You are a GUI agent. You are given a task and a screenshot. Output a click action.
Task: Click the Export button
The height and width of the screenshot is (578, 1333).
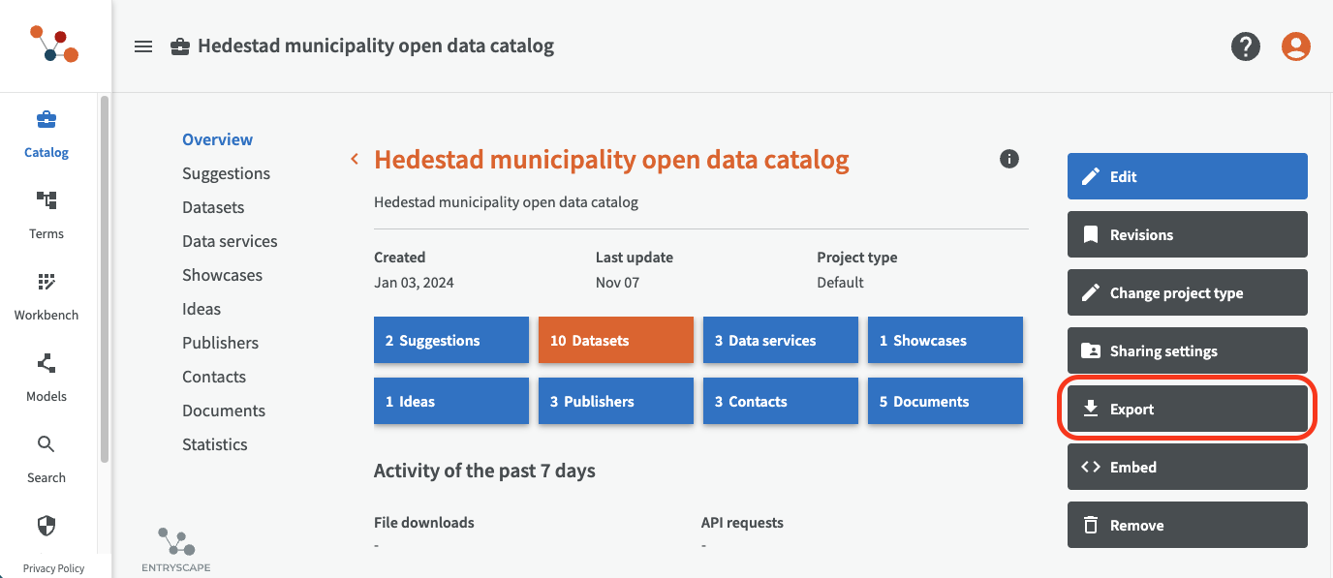[x=1187, y=410]
